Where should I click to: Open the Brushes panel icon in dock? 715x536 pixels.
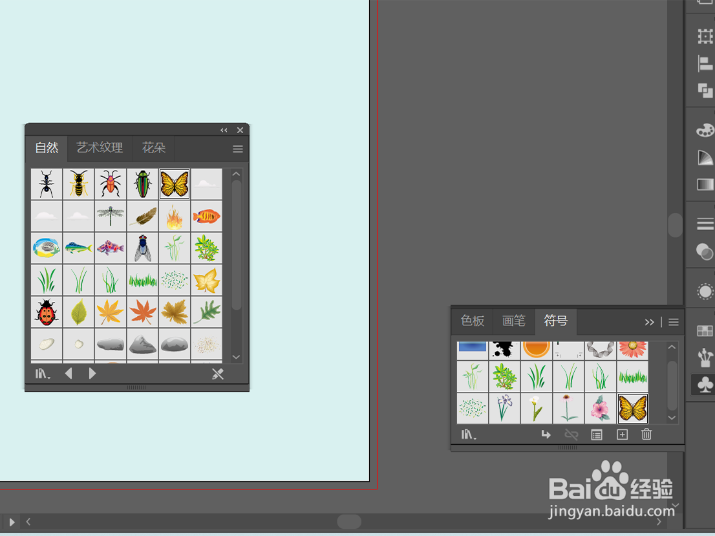pyautogui.click(x=705, y=358)
